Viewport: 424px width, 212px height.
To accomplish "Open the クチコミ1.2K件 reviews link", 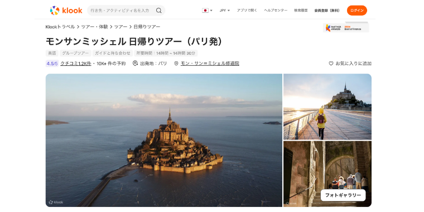I will coord(76,64).
